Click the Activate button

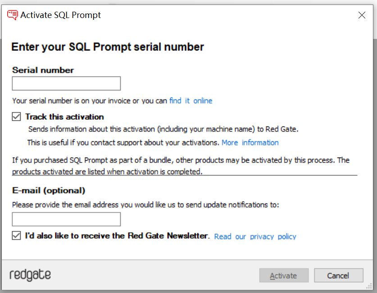pos(284,275)
